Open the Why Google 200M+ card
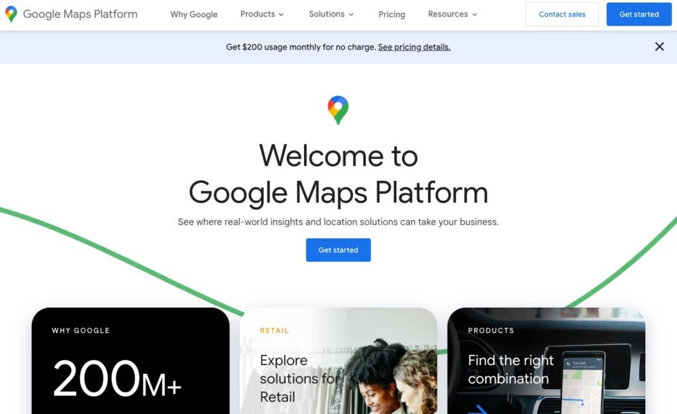This screenshot has width=677, height=414. pyautogui.click(x=130, y=361)
